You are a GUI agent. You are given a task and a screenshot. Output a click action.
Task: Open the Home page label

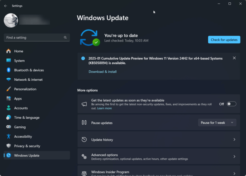(x=19, y=51)
